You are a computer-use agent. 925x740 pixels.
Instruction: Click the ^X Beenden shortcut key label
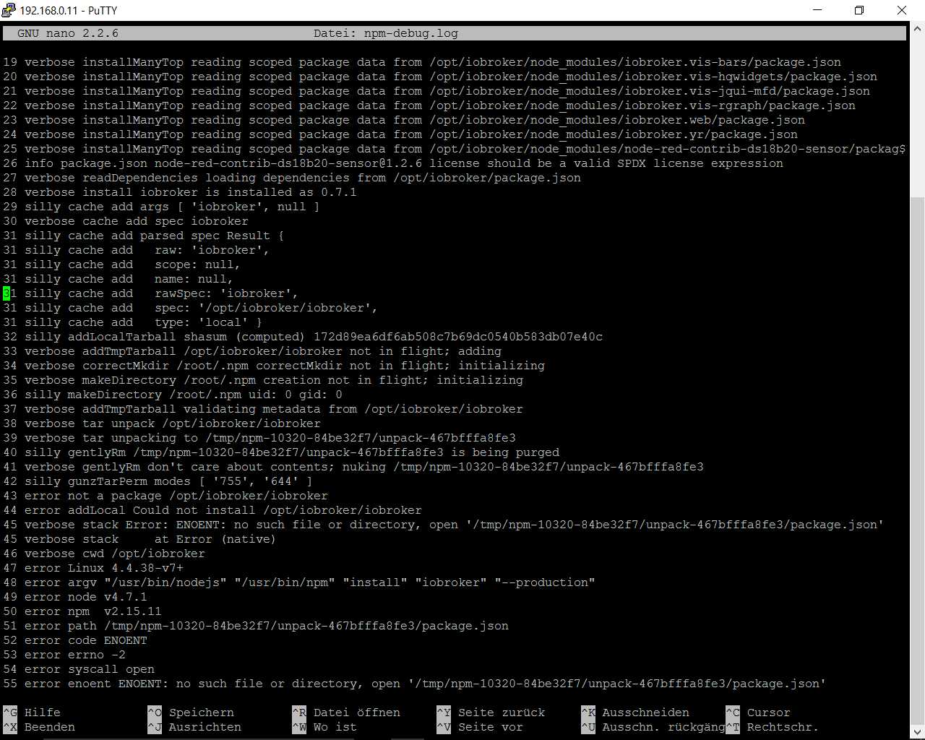pos(10,727)
